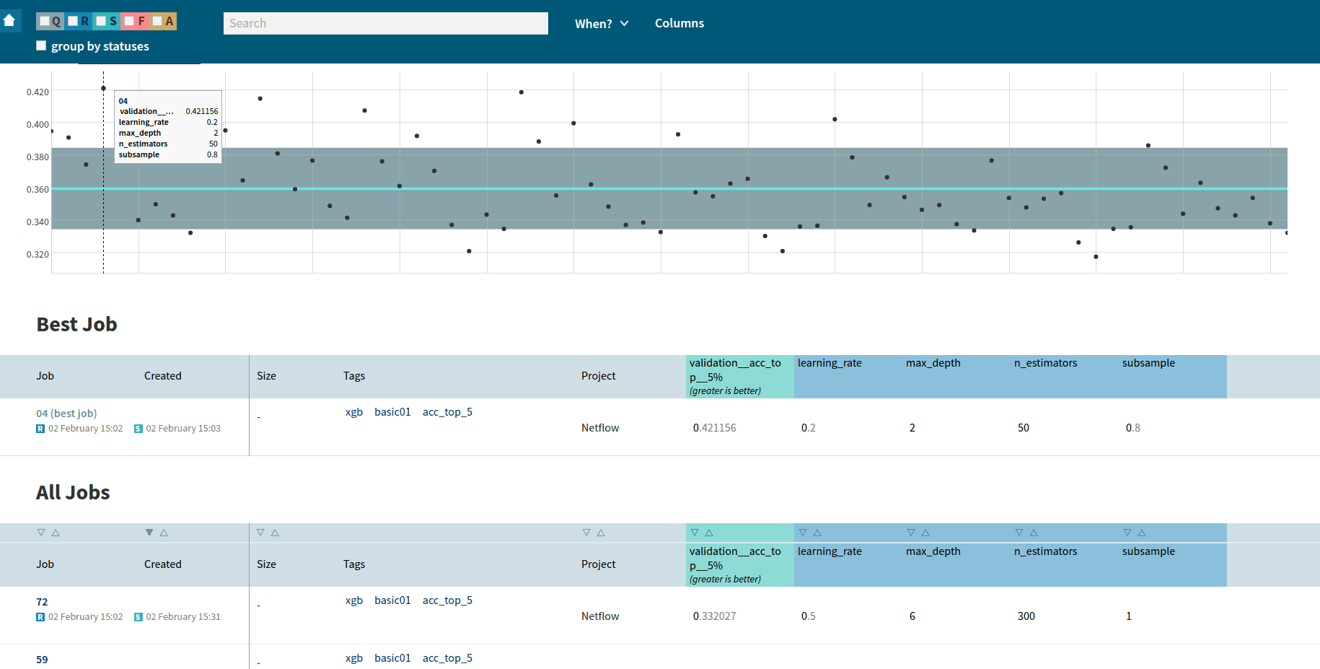Sort max_depth column descending
Viewport: 1320px width, 669px height.
tap(911, 533)
